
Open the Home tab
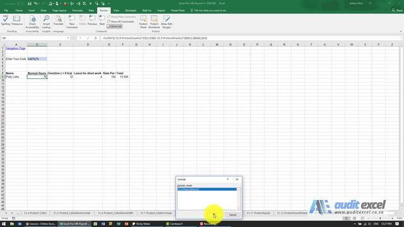tap(19, 11)
